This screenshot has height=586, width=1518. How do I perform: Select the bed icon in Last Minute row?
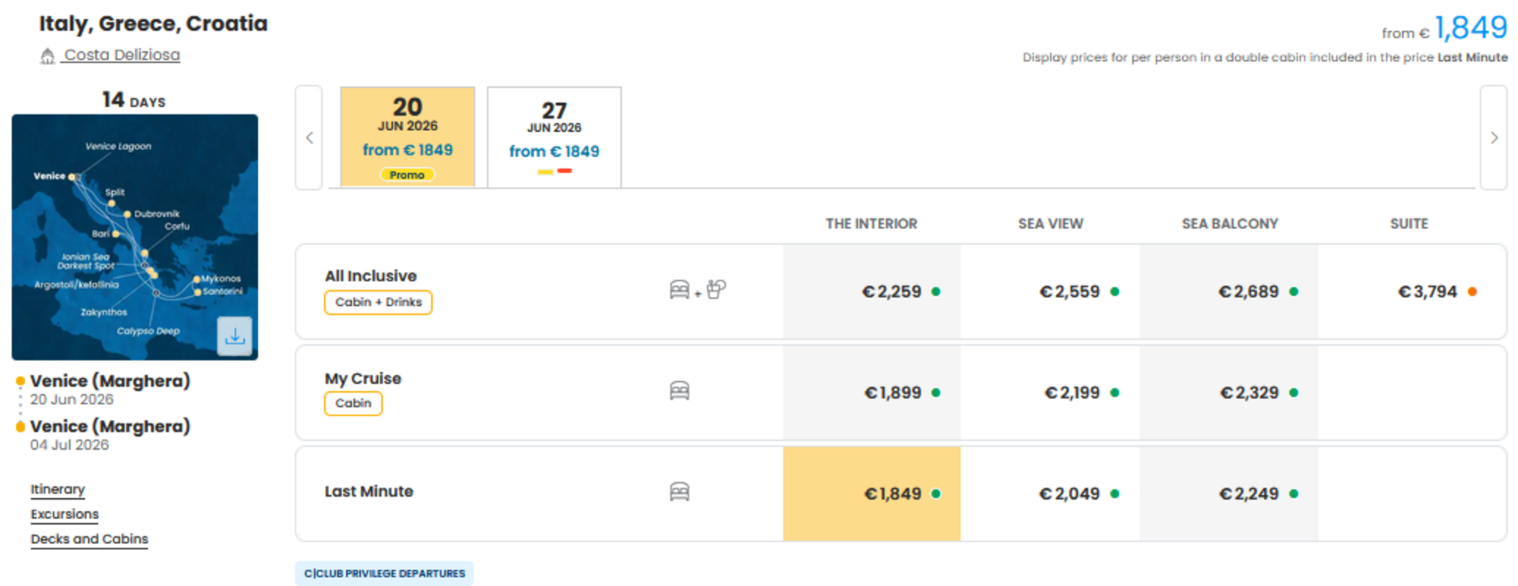[x=680, y=492]
